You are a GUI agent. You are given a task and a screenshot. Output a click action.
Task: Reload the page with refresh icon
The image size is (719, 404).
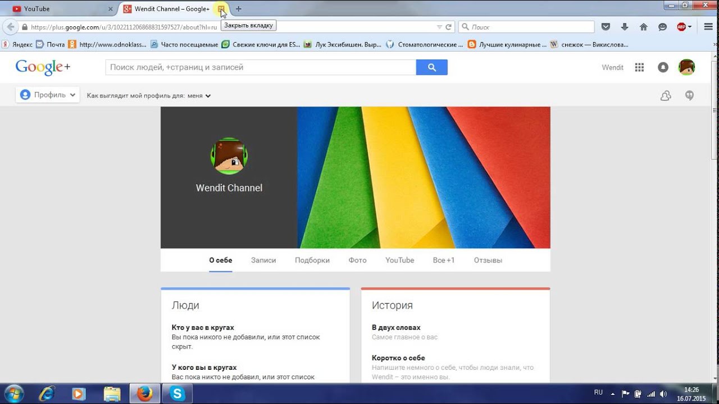pos(448,26)
